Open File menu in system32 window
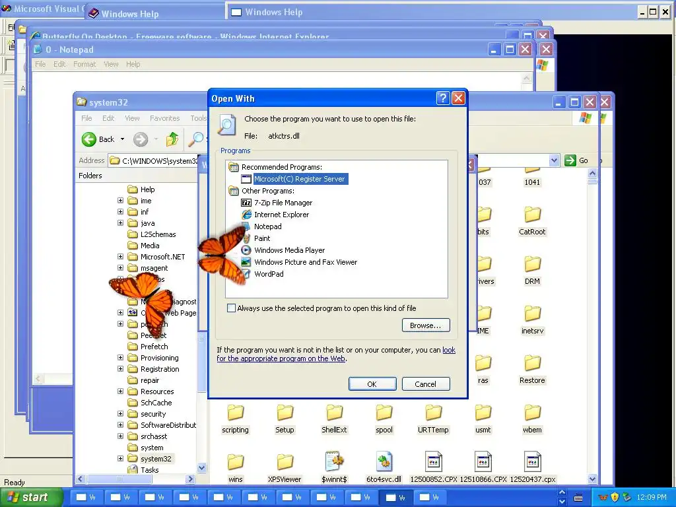The width and height of the screenshot is (676, 507). (x=86, y=118)
